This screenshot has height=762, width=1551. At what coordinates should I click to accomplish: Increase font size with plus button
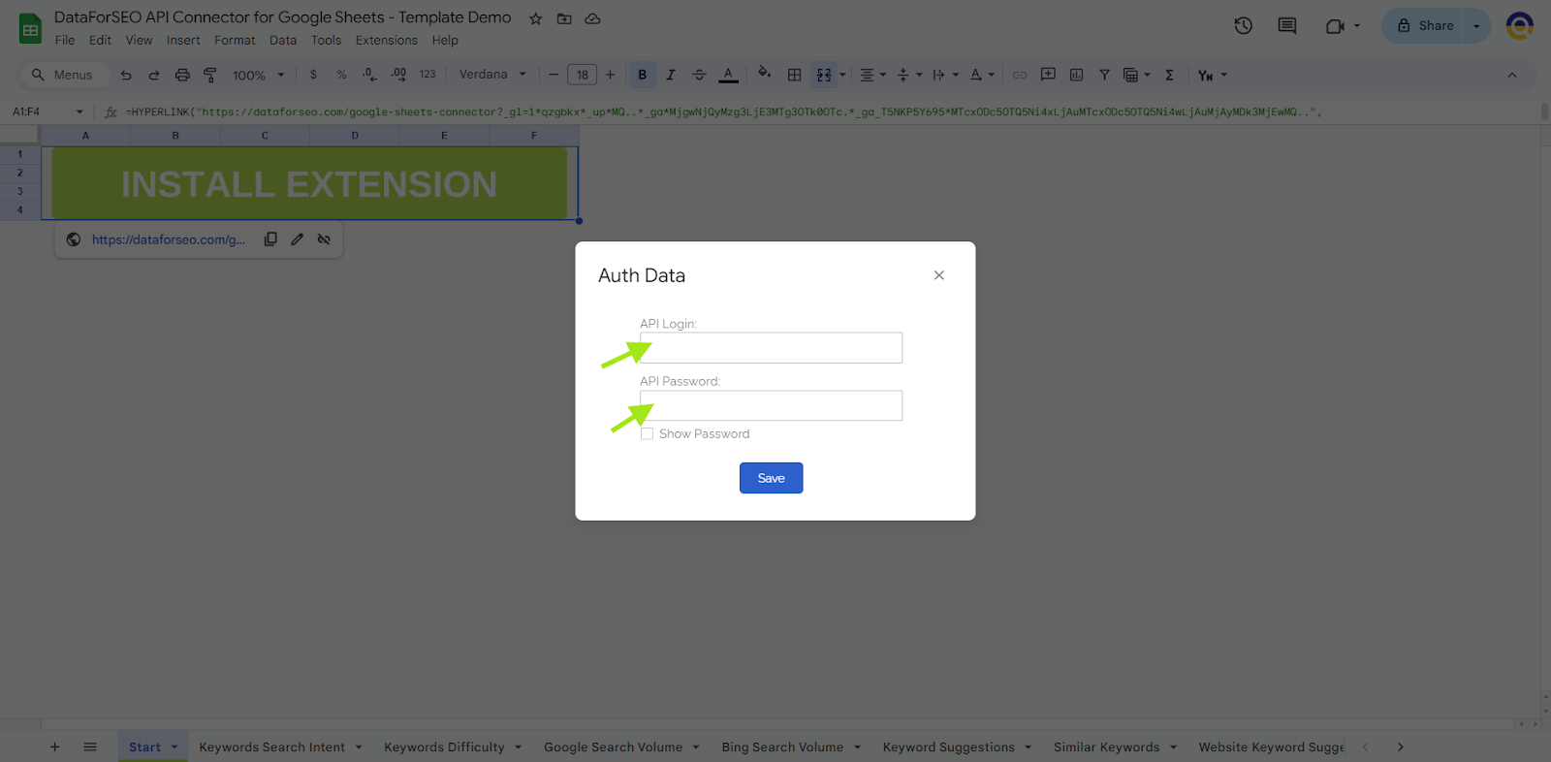click(610, 75)
